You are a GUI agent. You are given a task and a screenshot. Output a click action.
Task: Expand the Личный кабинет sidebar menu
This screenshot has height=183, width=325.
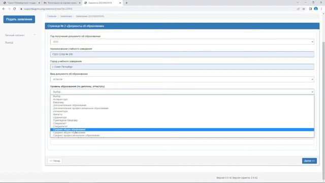point(20,35)
